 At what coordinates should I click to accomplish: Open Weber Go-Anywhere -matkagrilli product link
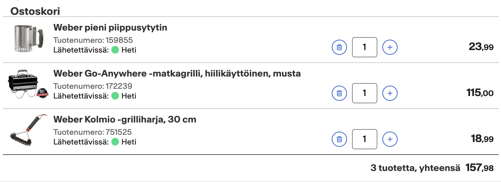coord(177,73)
